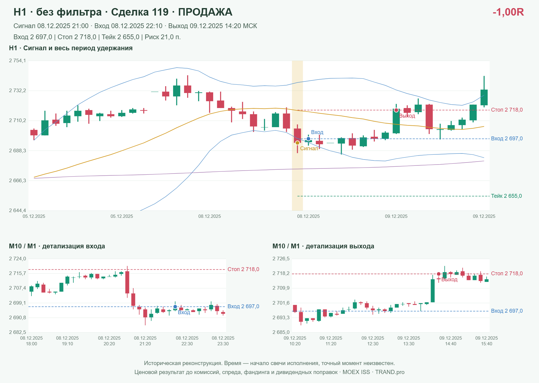539x383 pixels.
Task: Click the 08.12.2025 18:00 time label
Action: tap(31, 341)
